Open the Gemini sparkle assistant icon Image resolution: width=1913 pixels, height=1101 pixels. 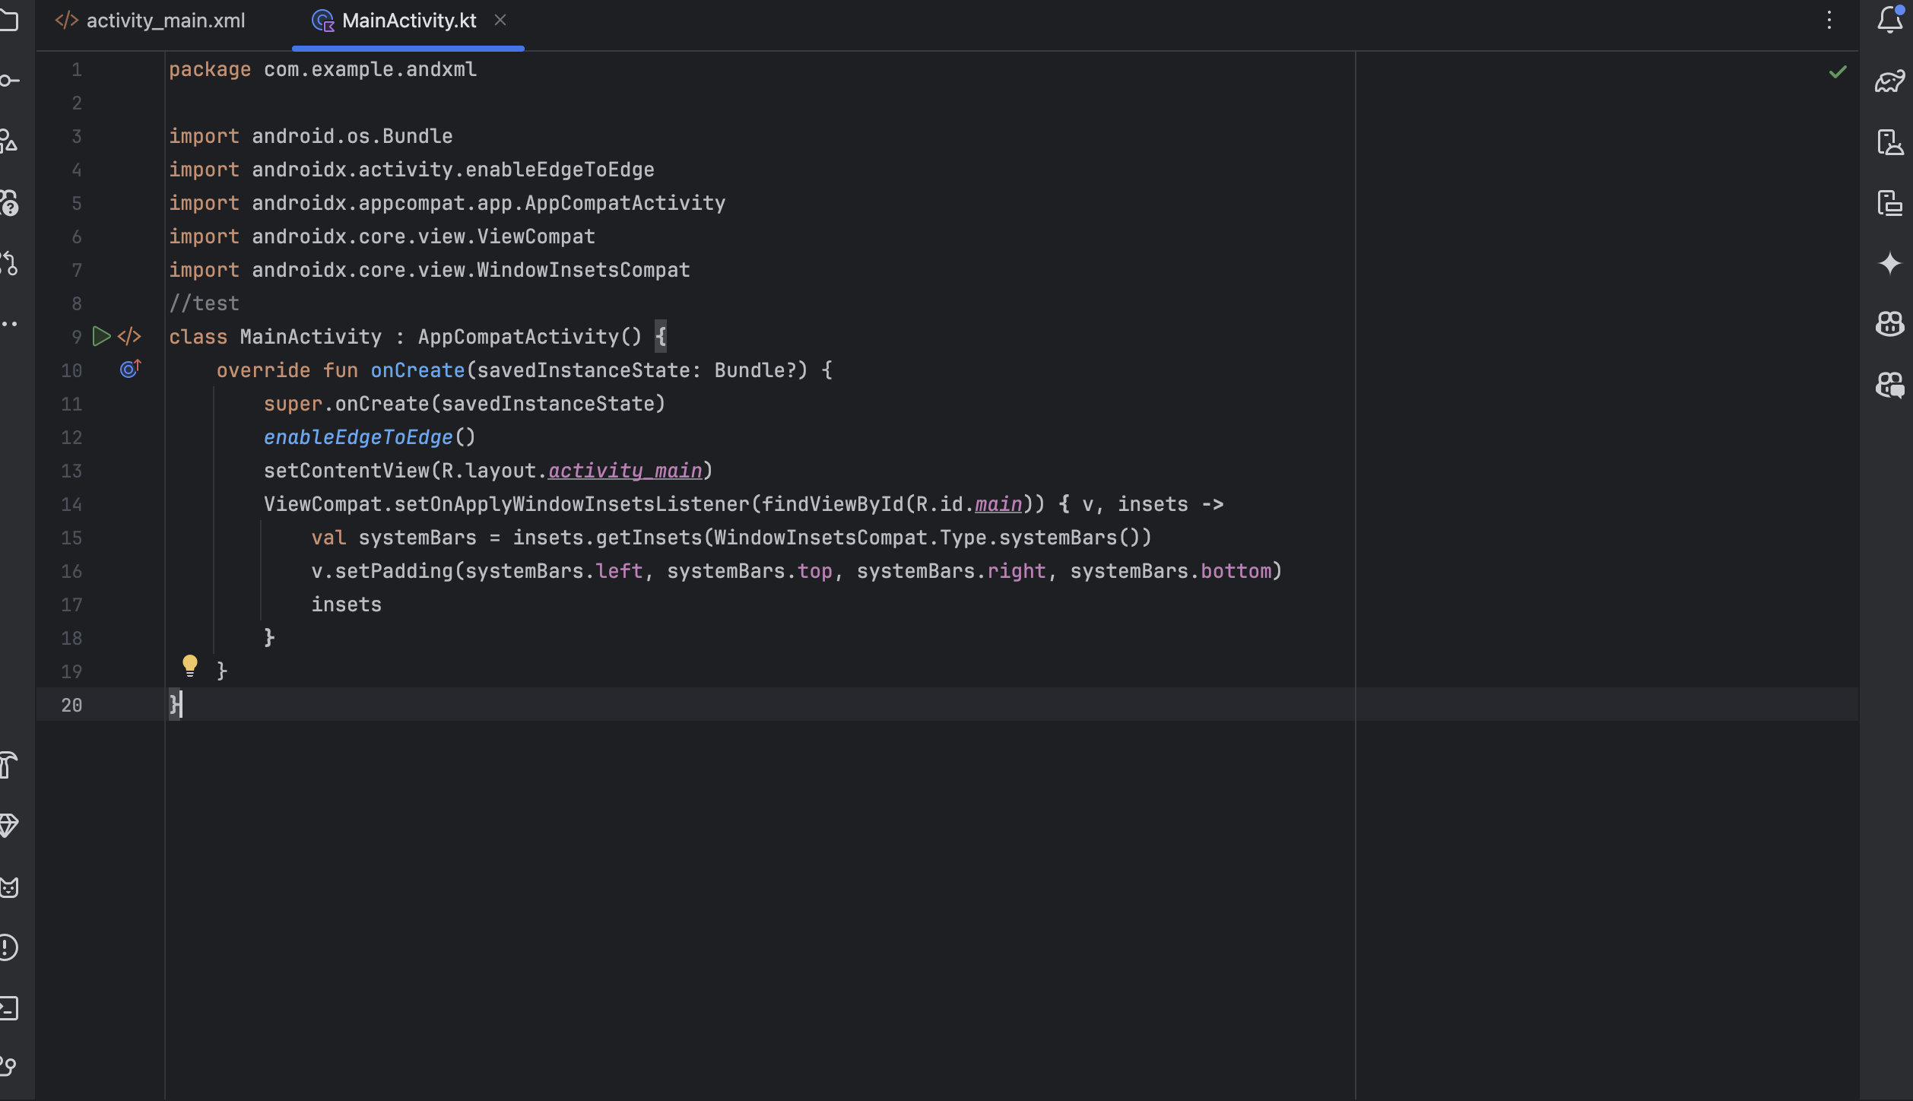click(x=1889, y=264)
